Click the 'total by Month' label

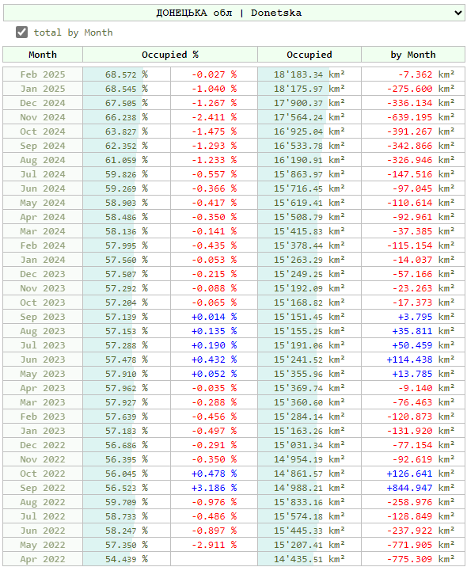pos(73,32)
